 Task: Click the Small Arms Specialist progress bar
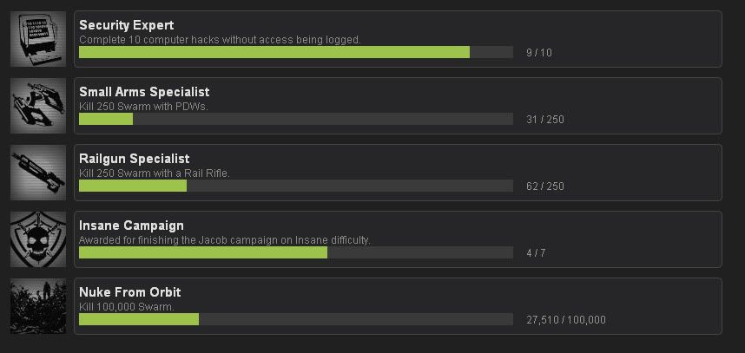295,119
